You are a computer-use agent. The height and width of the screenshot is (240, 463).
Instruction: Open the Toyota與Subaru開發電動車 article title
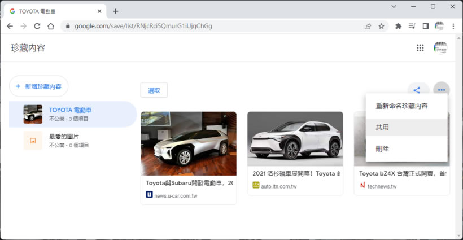pyautogui.click(x=189, y=183)
